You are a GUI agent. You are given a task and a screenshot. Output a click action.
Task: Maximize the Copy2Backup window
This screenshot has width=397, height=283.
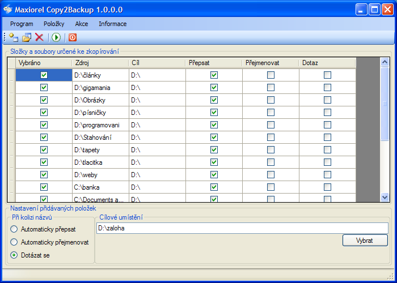point(374,10)
